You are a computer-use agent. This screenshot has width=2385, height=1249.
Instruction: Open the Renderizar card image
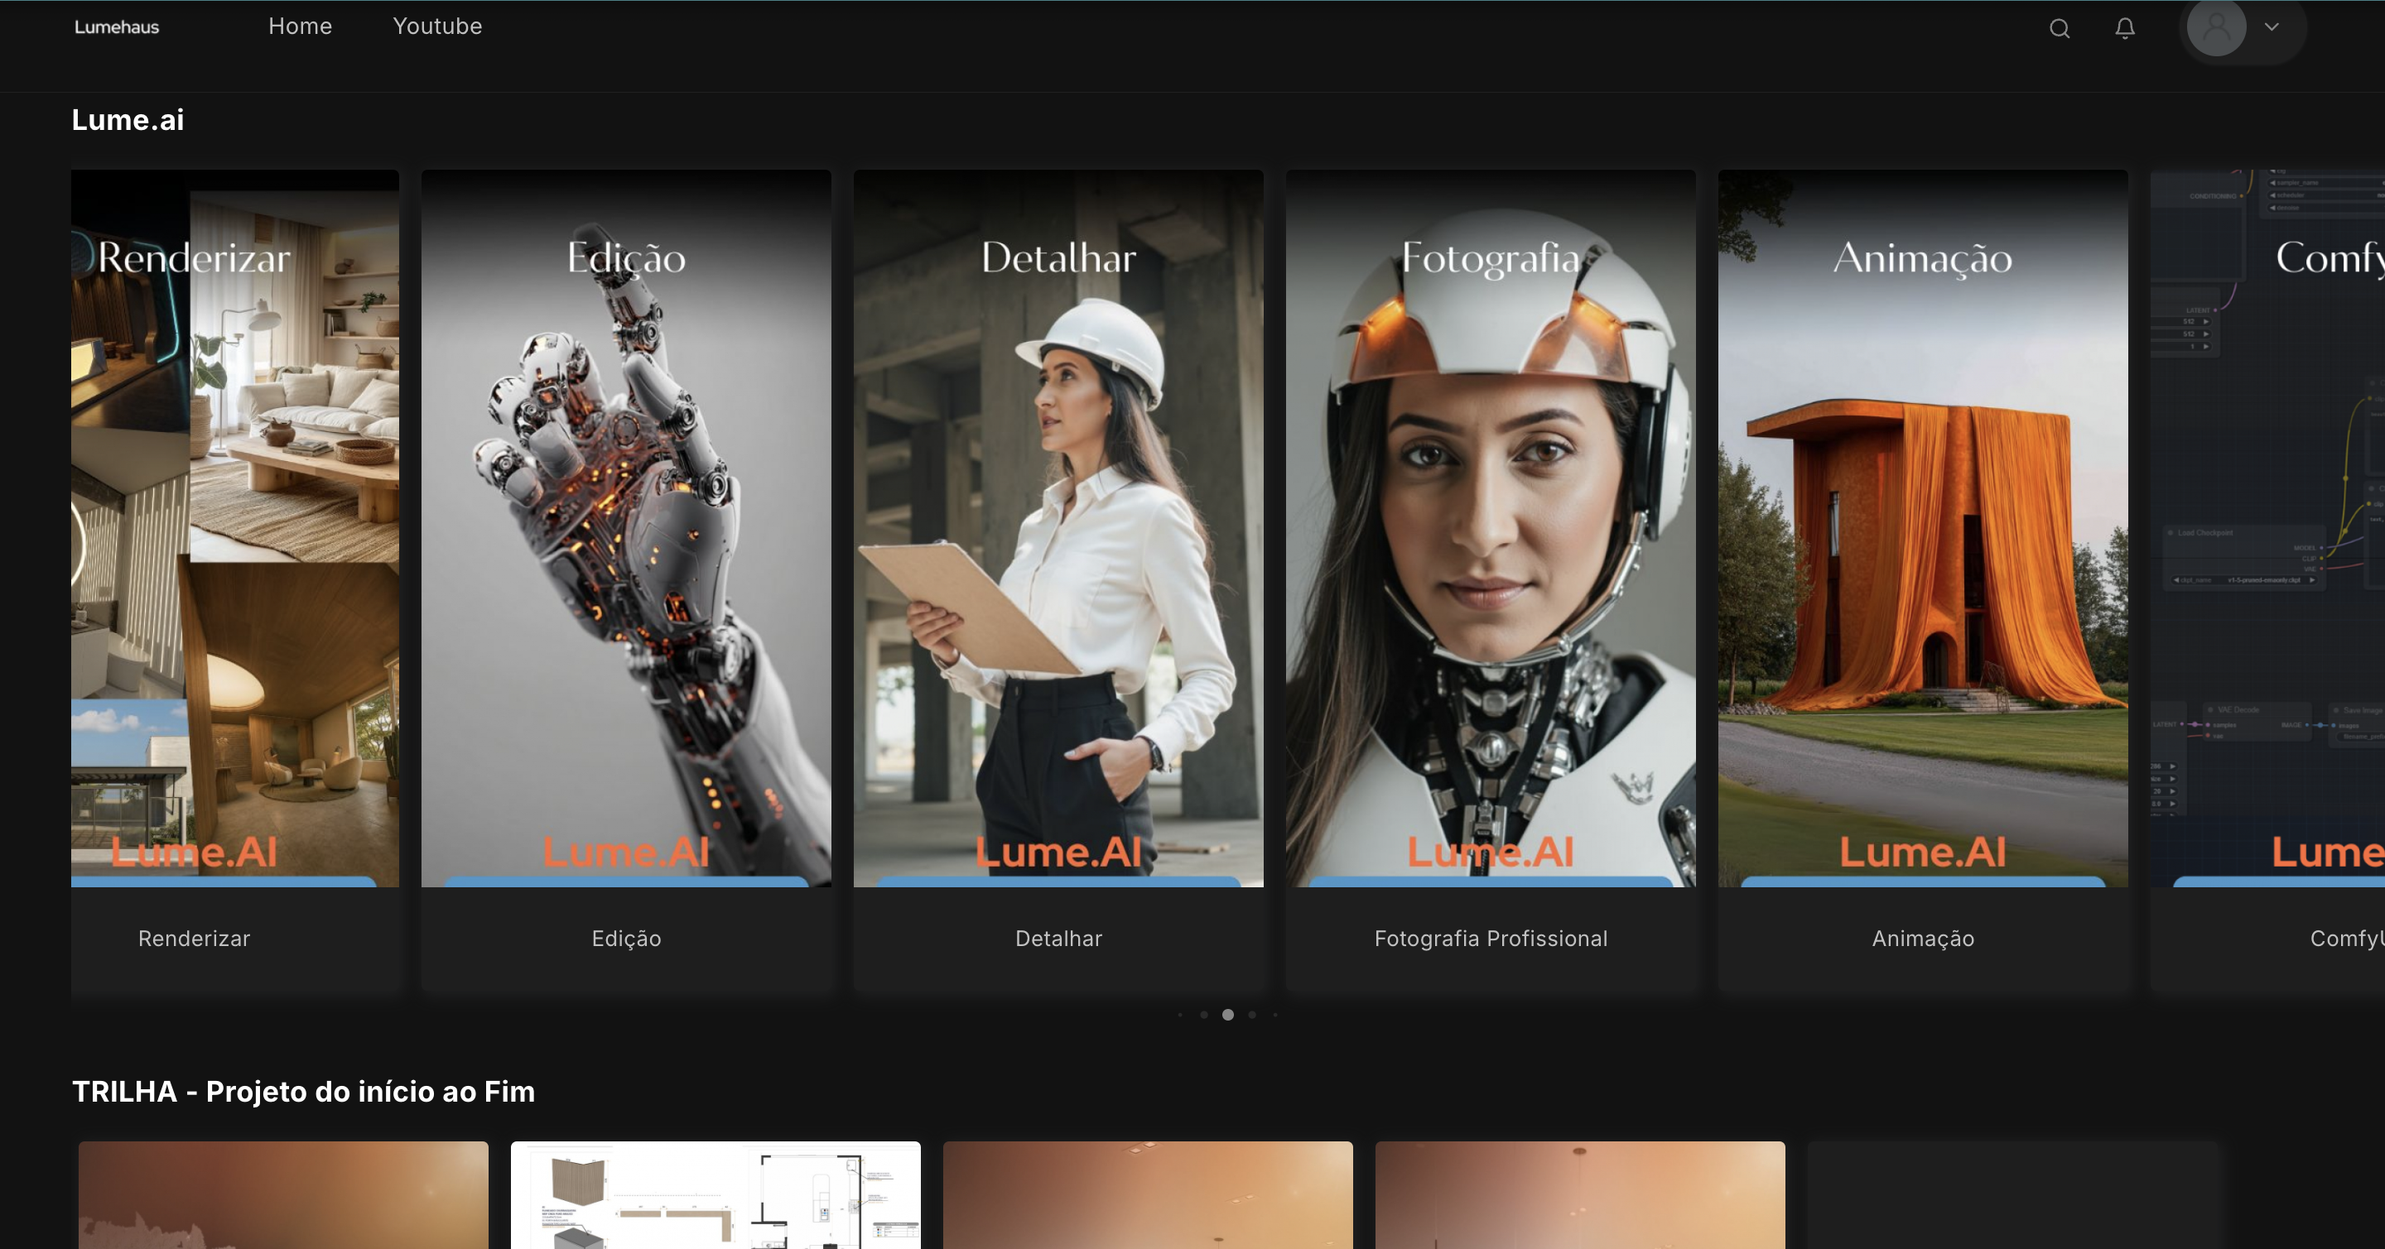tap(235, 528)
